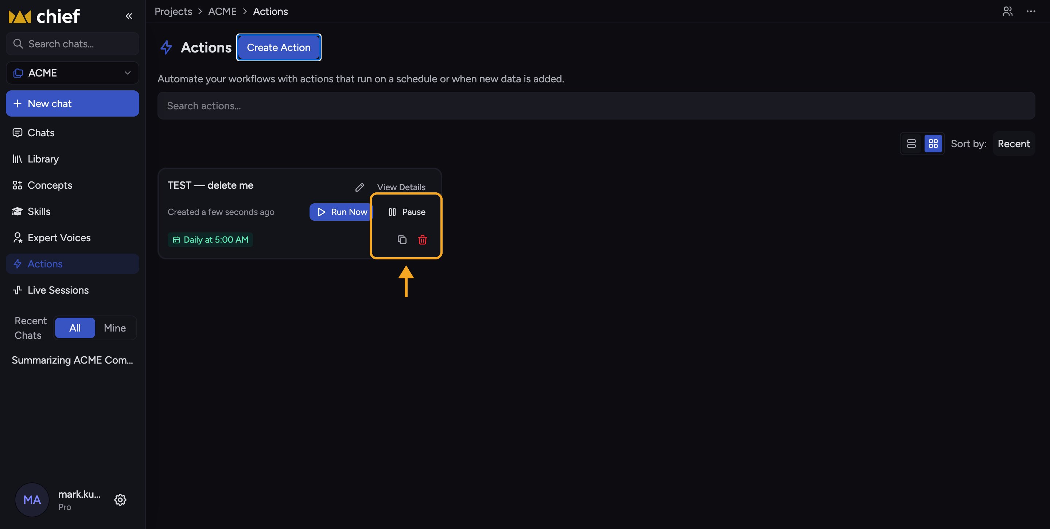Click the chief logo
Viewport: 1050px width, 529px height.
pos(44,17)
